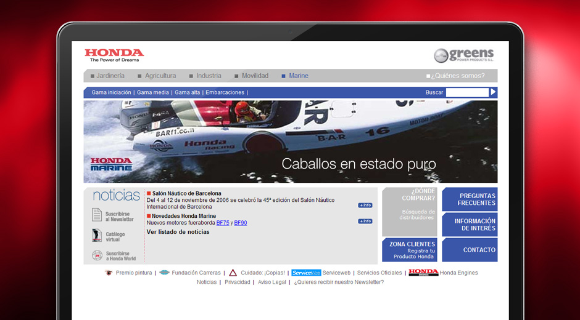Click the Fundación Carreras blue icon

pos(164,273)
